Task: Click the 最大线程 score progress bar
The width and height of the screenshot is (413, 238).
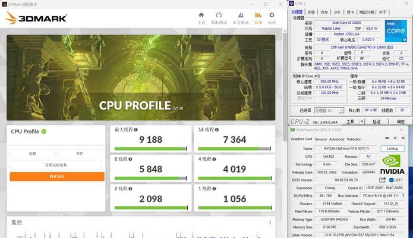Action: (151, 149)
